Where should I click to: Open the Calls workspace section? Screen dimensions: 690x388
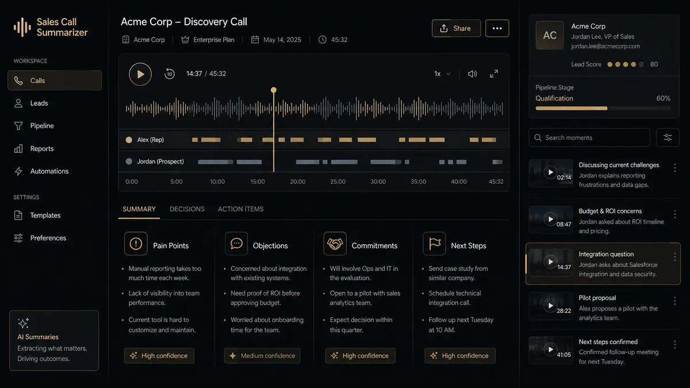(55, 80)
